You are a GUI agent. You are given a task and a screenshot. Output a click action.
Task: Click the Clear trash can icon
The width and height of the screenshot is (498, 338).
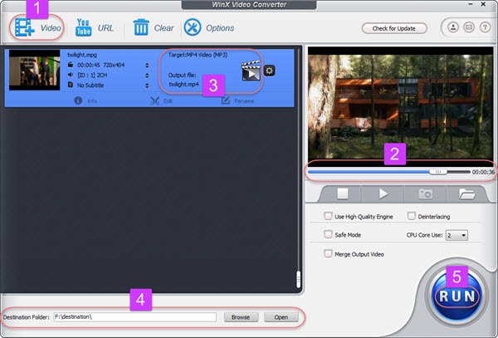click(141, 27)
